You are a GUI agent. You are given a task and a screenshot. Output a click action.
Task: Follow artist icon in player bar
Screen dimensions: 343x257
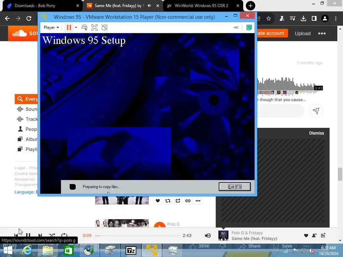pos(314,235)
